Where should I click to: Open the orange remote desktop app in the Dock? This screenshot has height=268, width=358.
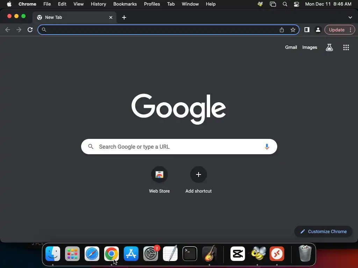[277, 254]
